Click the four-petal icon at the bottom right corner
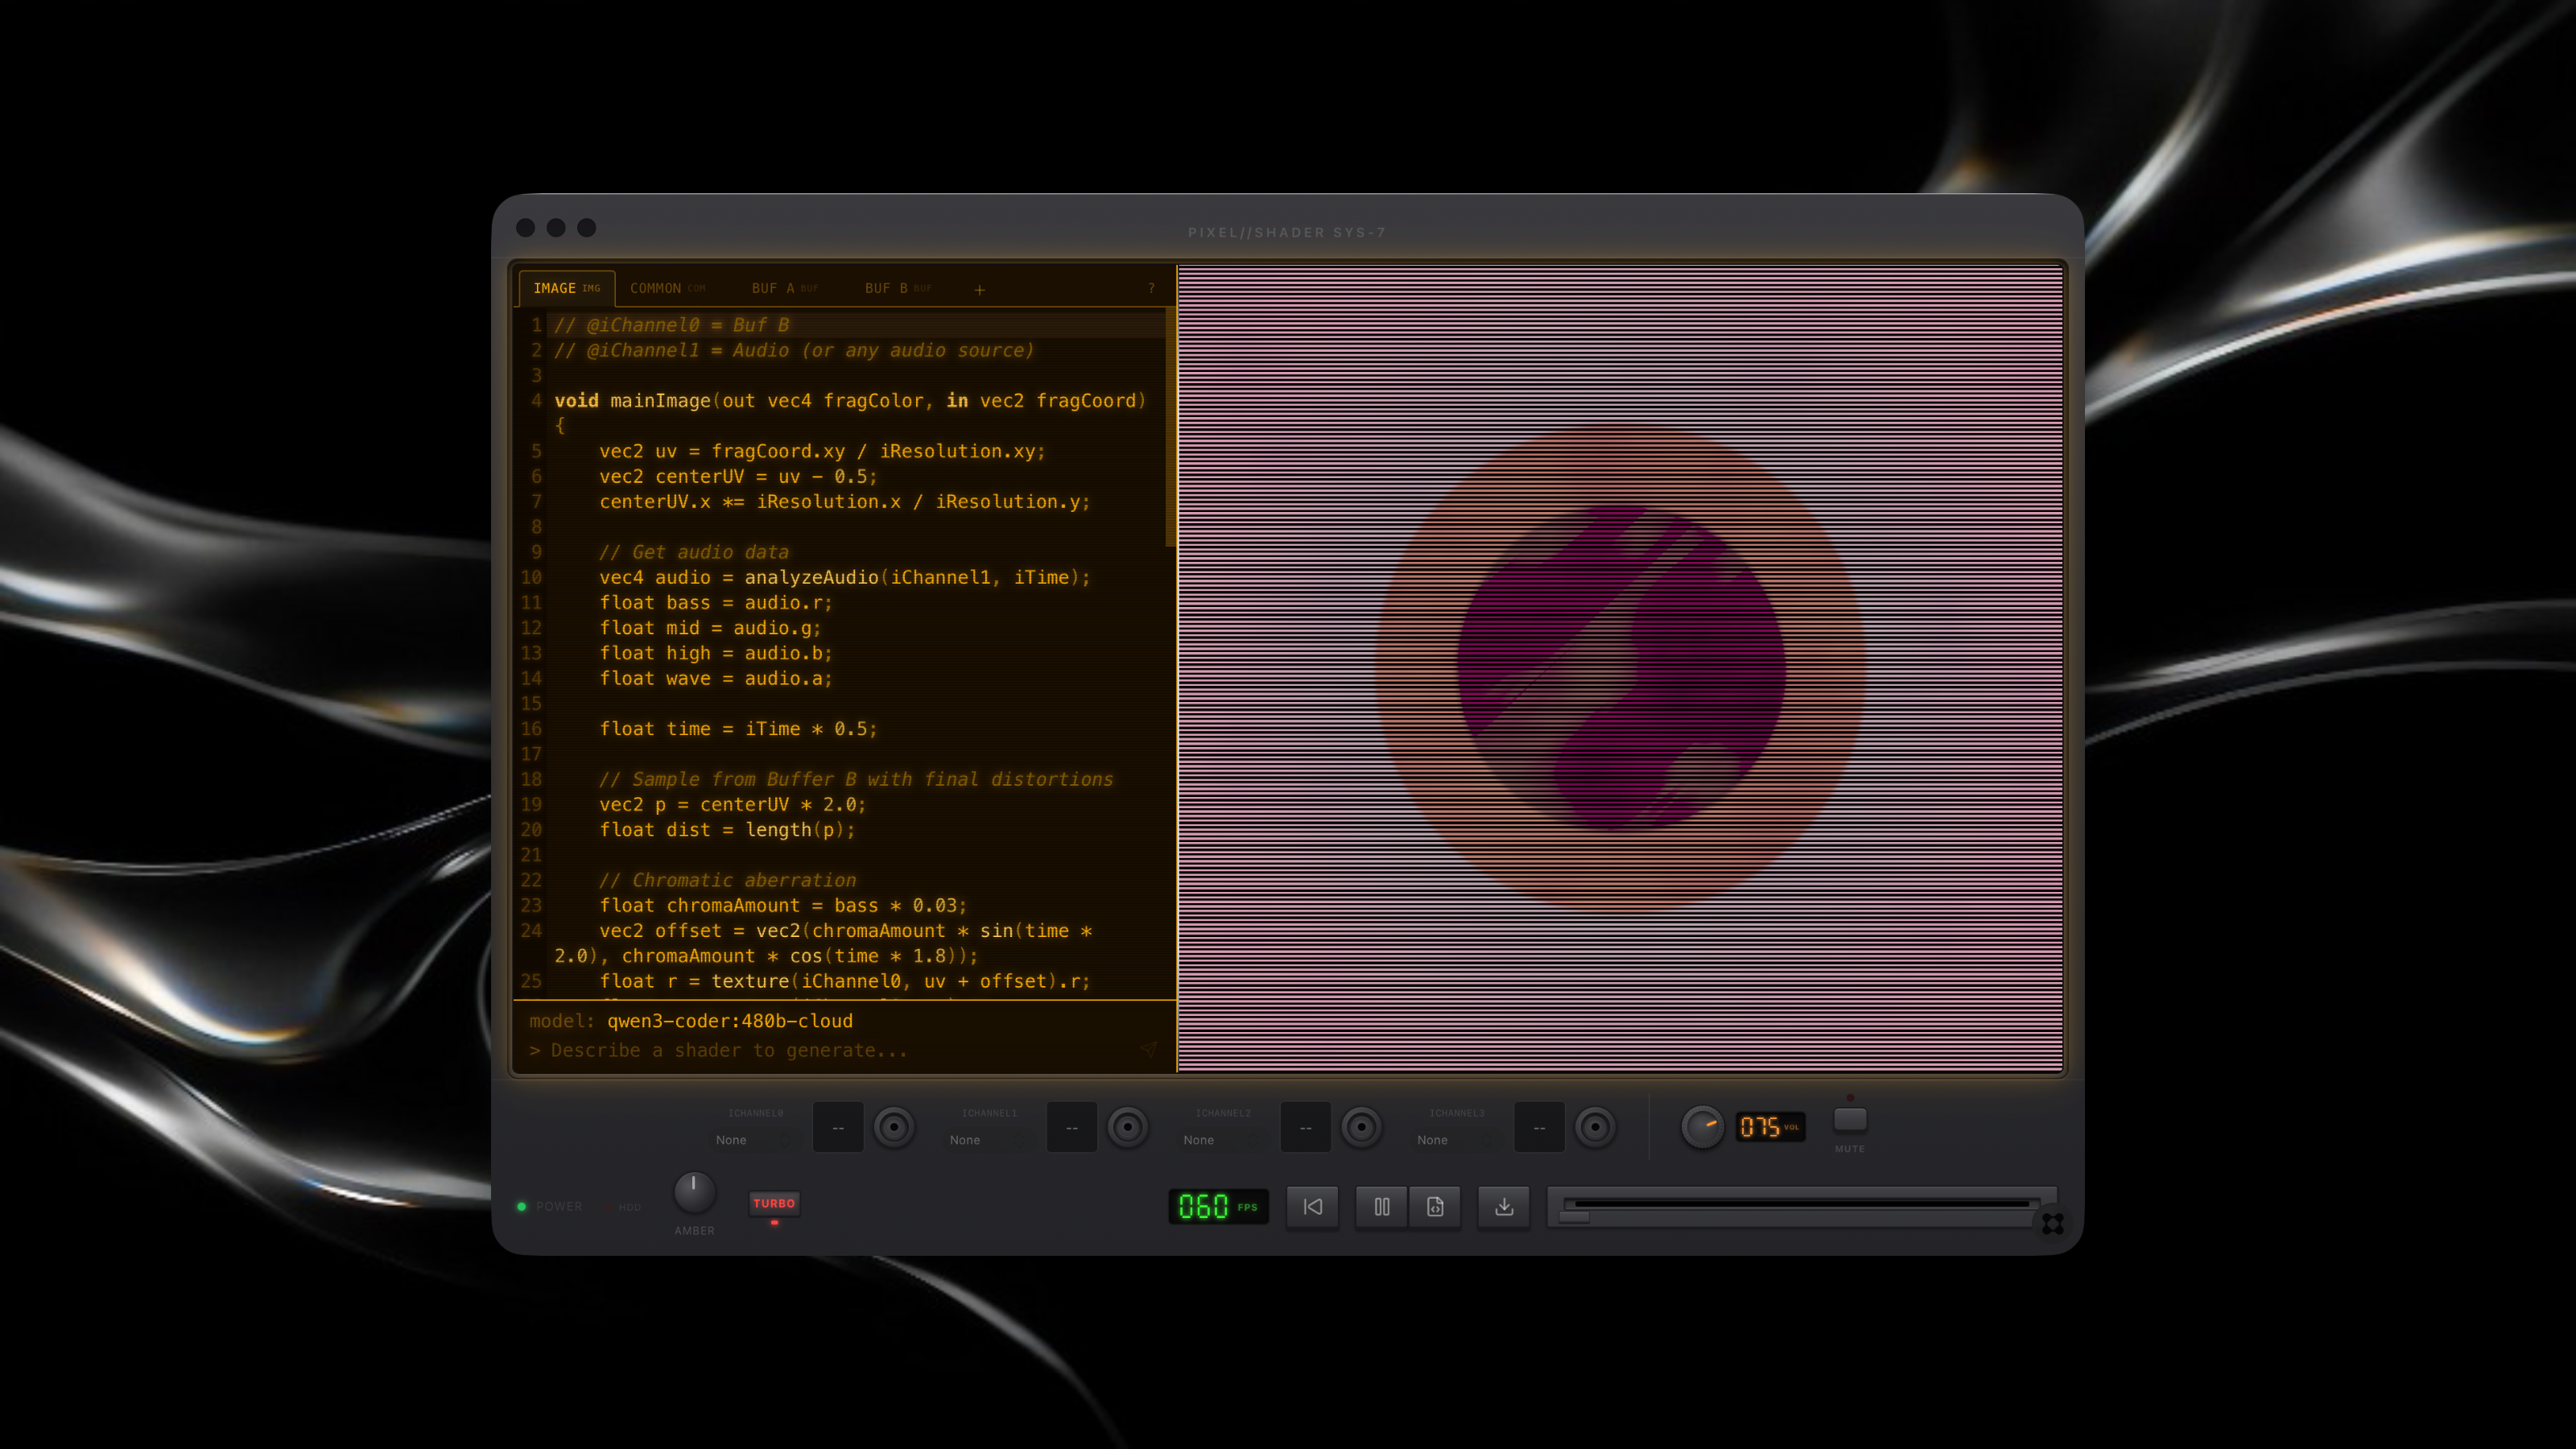Screen dimensions: 2576x1449 tap(2052, 1223)
